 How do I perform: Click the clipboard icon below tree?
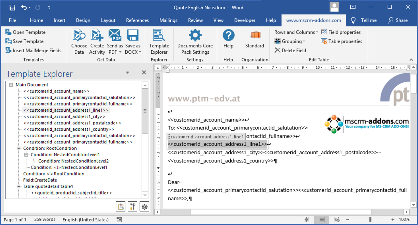[121, 207]
